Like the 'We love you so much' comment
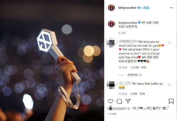Screen dimensions: 177x121 click(x=169, y=43)
